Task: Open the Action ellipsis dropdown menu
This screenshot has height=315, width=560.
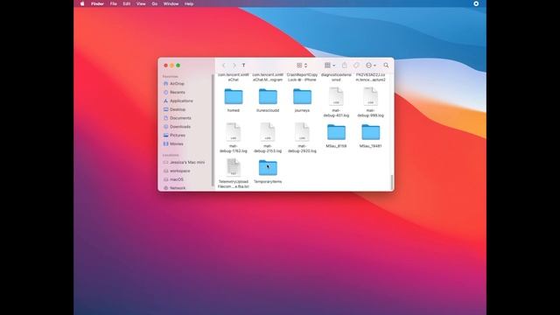Action: tap(371, 66)
